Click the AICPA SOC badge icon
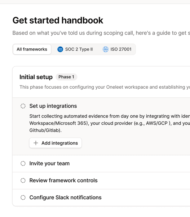 (60, 49)
